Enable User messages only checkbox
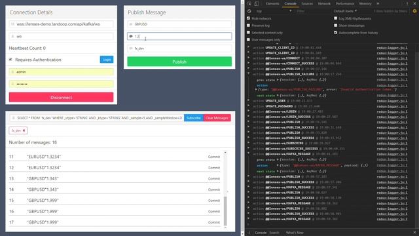Image resolution: width=419 pixels, height=236 pixels. pyautogui.click(x=249, y=39)
